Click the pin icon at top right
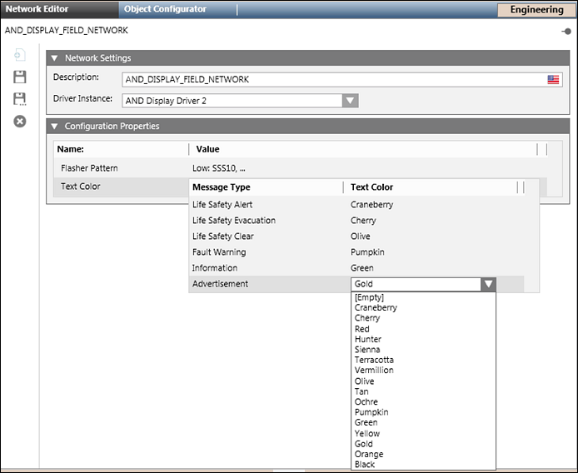This screenshot has width=578, height=473. (566, 31)
